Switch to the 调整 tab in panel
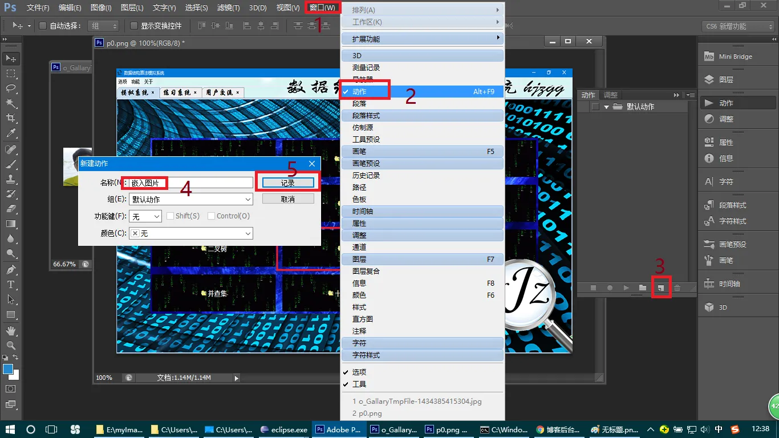Viewport: 779px width, 438px height. pyautogui.click(x=610, y=95)
